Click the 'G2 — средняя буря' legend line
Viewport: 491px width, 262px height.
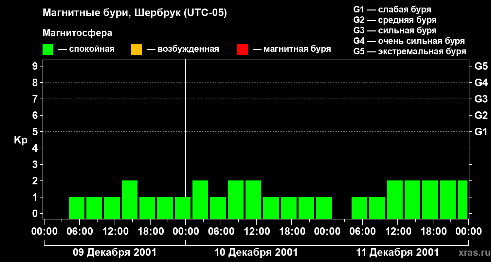pyautogui.click(x=395, y=20)
